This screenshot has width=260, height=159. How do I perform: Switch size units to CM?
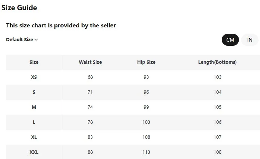tap(230, 40)
